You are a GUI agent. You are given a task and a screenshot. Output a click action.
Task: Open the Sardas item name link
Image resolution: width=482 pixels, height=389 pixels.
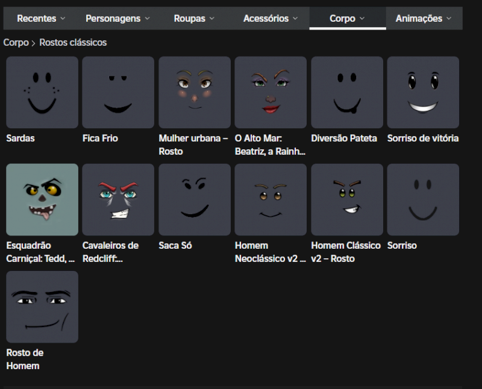20,138
